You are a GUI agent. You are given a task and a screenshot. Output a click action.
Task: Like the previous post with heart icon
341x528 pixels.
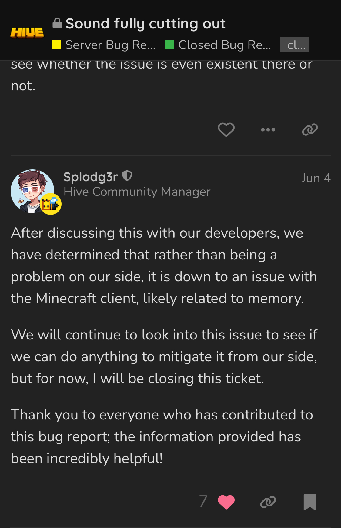(226, 130)
